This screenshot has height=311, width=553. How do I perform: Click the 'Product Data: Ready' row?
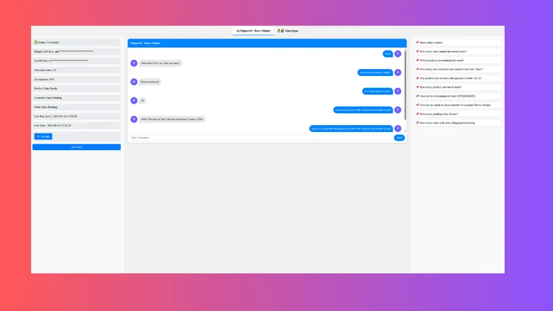77,88
